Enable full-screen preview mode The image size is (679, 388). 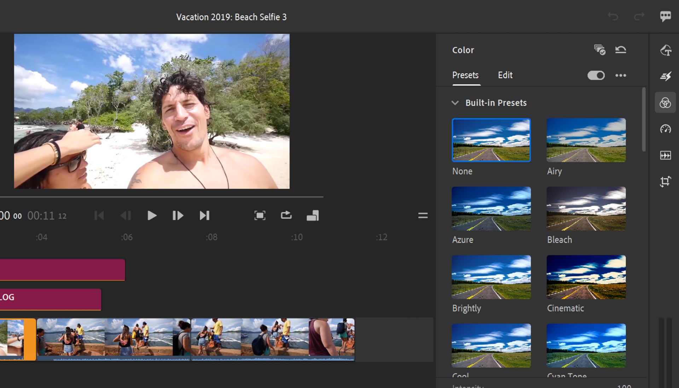click(260, 215)
